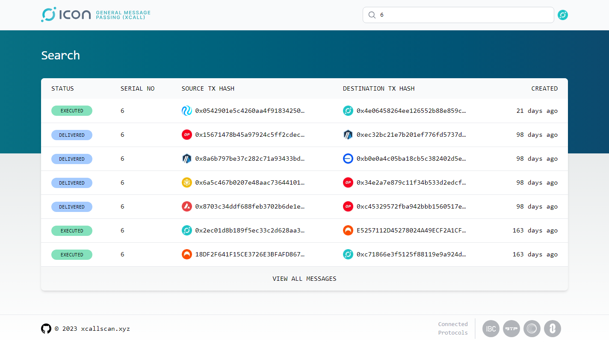Open destination tx hash 0xc71866e3f5125f88
609x344 pixels.
411,254
